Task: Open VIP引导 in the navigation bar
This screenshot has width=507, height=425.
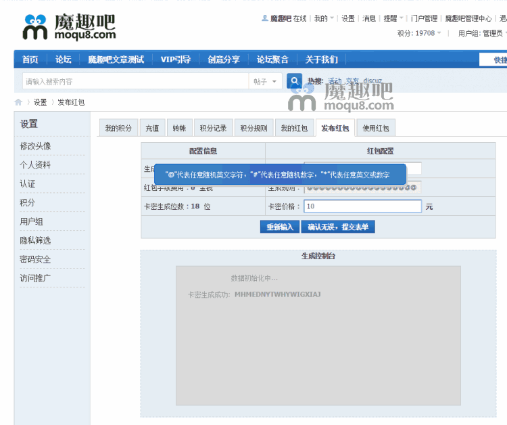Action: (176, 60)
